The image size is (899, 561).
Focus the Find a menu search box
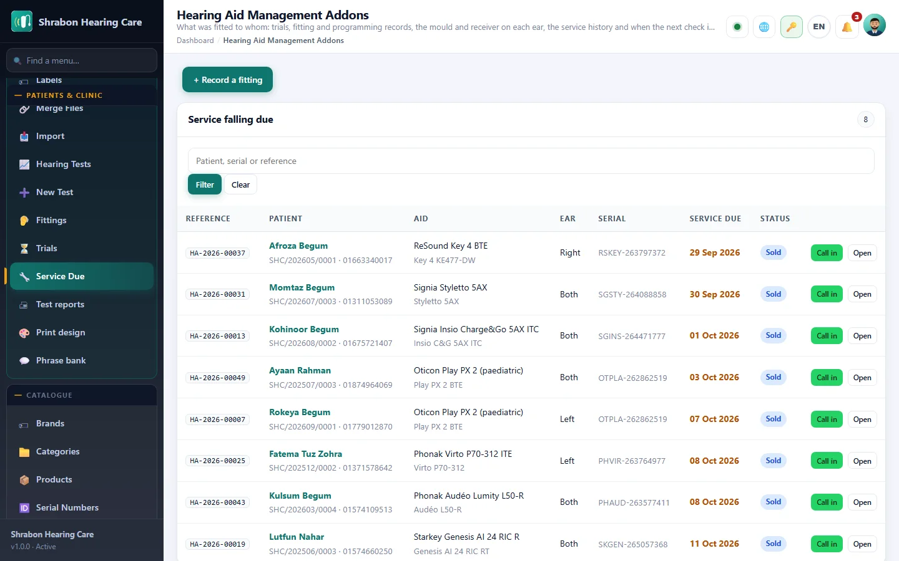pyautogui.click(x=82, y=60)
